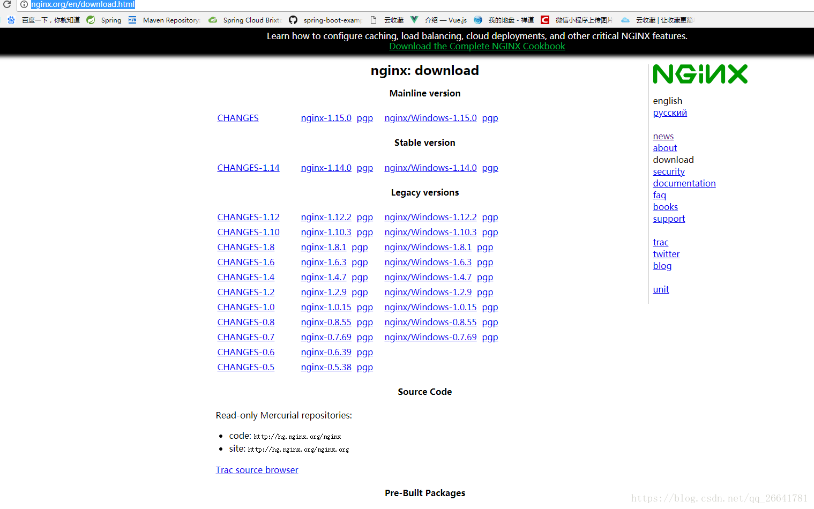Download nginx/Windows-0.8.55
Image resolution: width=814 pixels, height=509 pixels.
[430, 322]
